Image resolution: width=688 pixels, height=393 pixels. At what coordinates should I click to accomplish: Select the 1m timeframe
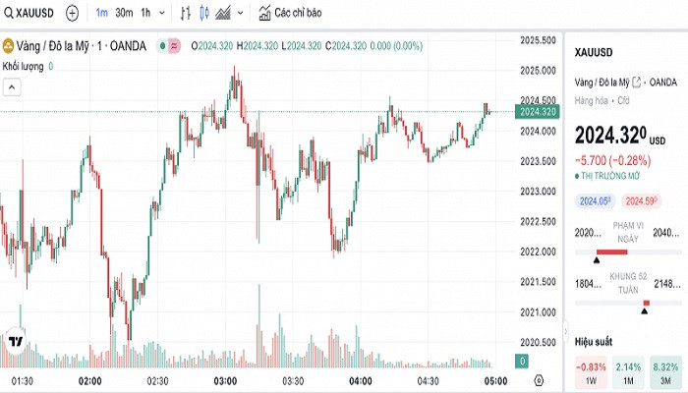pos(102,14)
